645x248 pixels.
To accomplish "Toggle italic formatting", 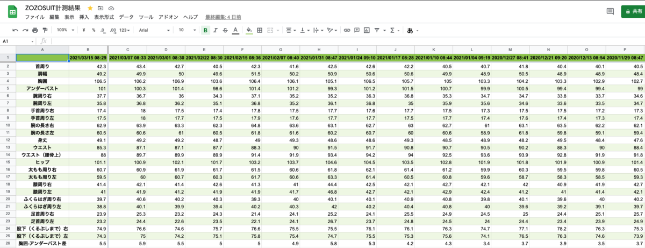I will tap(216, 30).
